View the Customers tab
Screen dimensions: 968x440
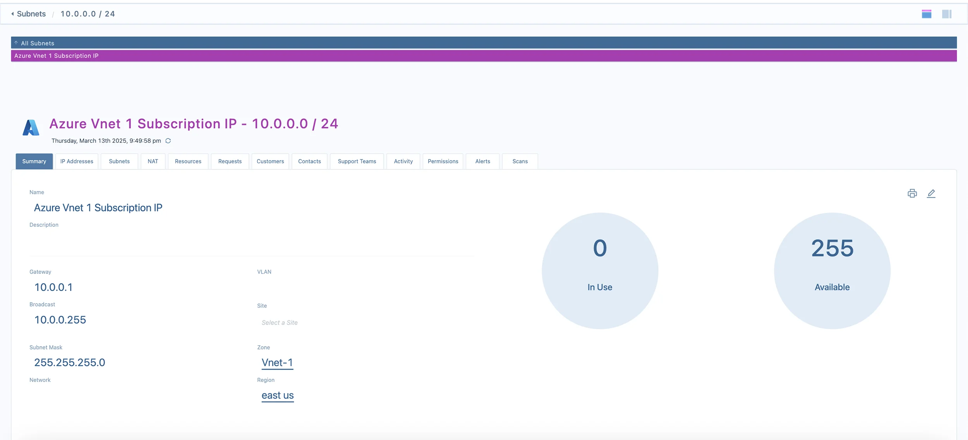point(270,161)
